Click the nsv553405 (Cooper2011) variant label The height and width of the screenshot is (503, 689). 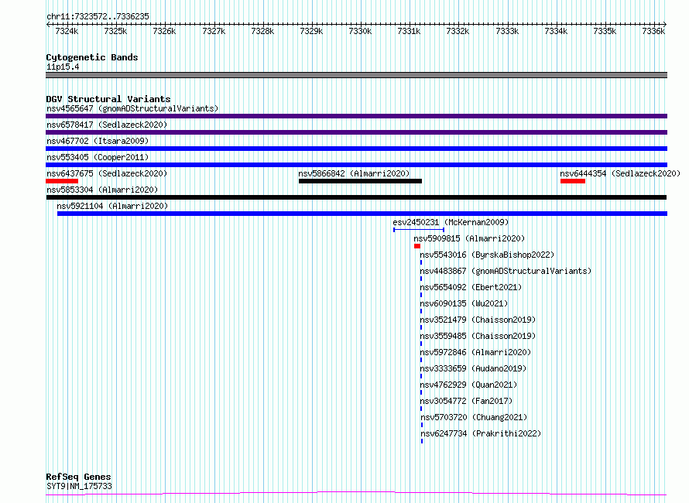(98, 157)
